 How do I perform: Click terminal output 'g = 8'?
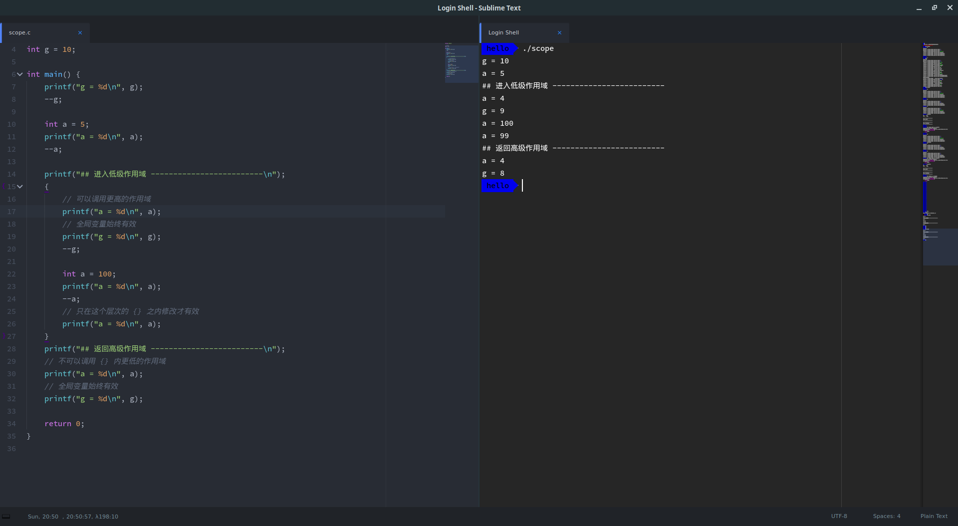pos(493,173)
